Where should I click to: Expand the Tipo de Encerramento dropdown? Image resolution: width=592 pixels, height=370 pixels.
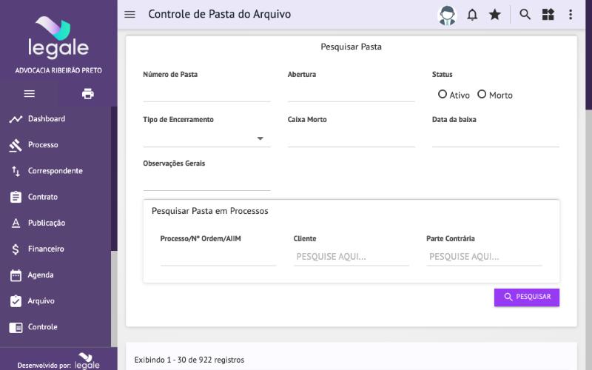pos(260,138)
